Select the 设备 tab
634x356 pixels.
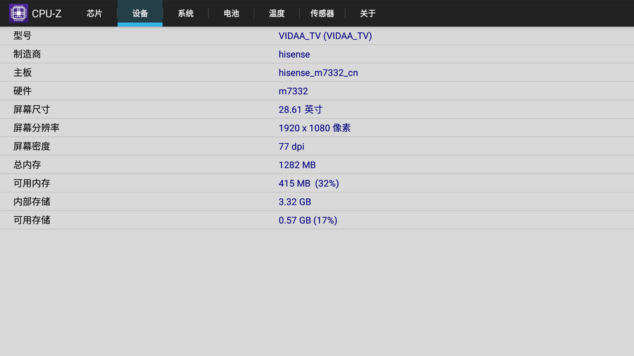click(140, 13)
